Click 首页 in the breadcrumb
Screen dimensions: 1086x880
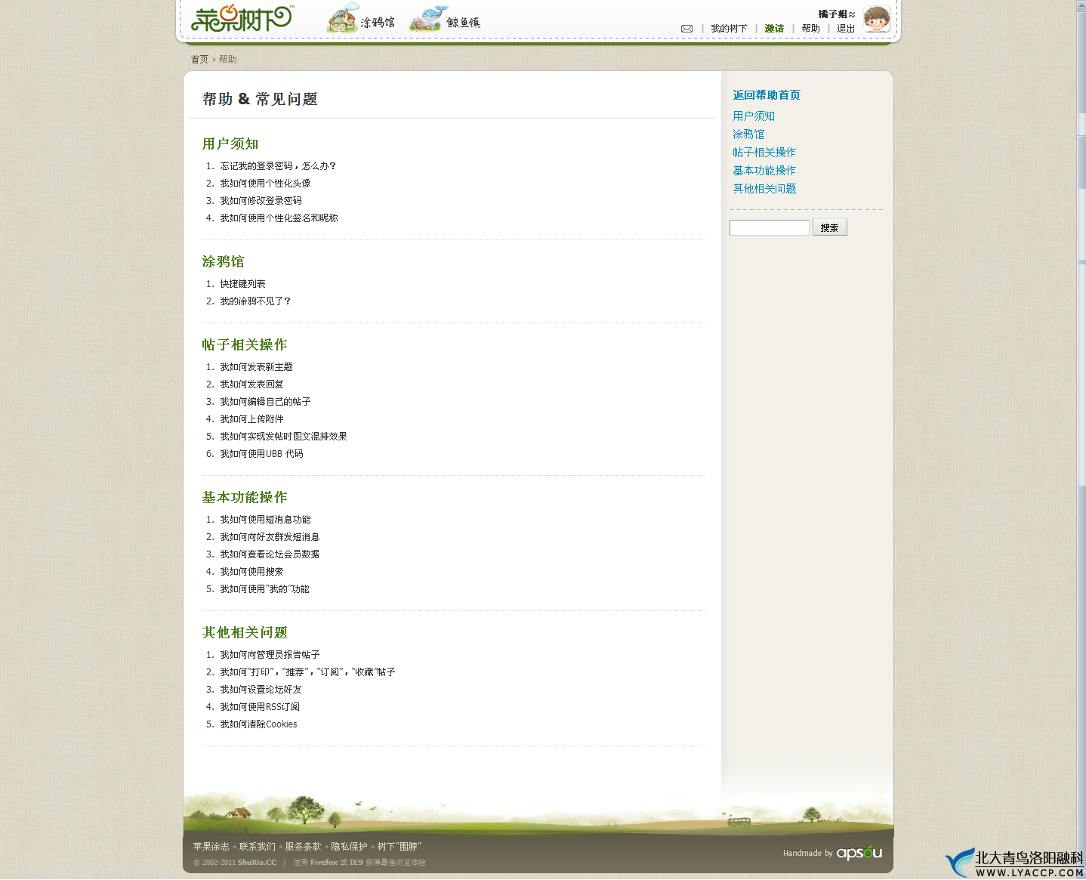coord(199,60)
